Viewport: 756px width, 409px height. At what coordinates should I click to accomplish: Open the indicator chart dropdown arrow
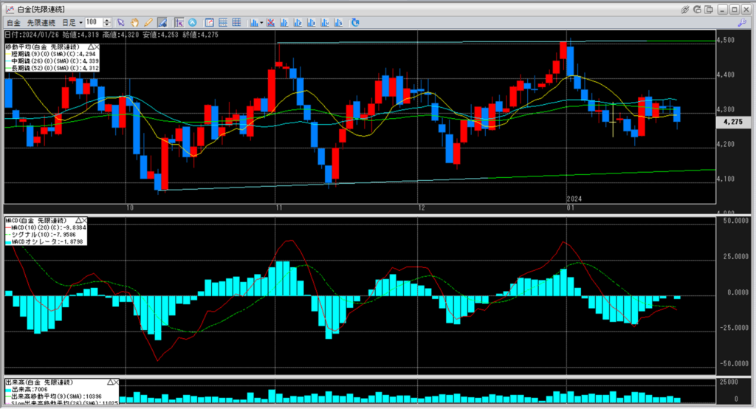pyautogui.click(x=261, y=23)
